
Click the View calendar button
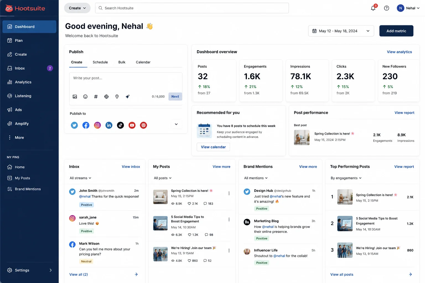pyautogui.click(x=213, y=147)
